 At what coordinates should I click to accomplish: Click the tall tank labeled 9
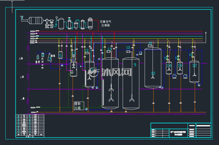(x=131, y=83)
